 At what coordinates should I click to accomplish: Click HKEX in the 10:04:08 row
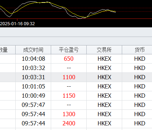pos(104,59)
